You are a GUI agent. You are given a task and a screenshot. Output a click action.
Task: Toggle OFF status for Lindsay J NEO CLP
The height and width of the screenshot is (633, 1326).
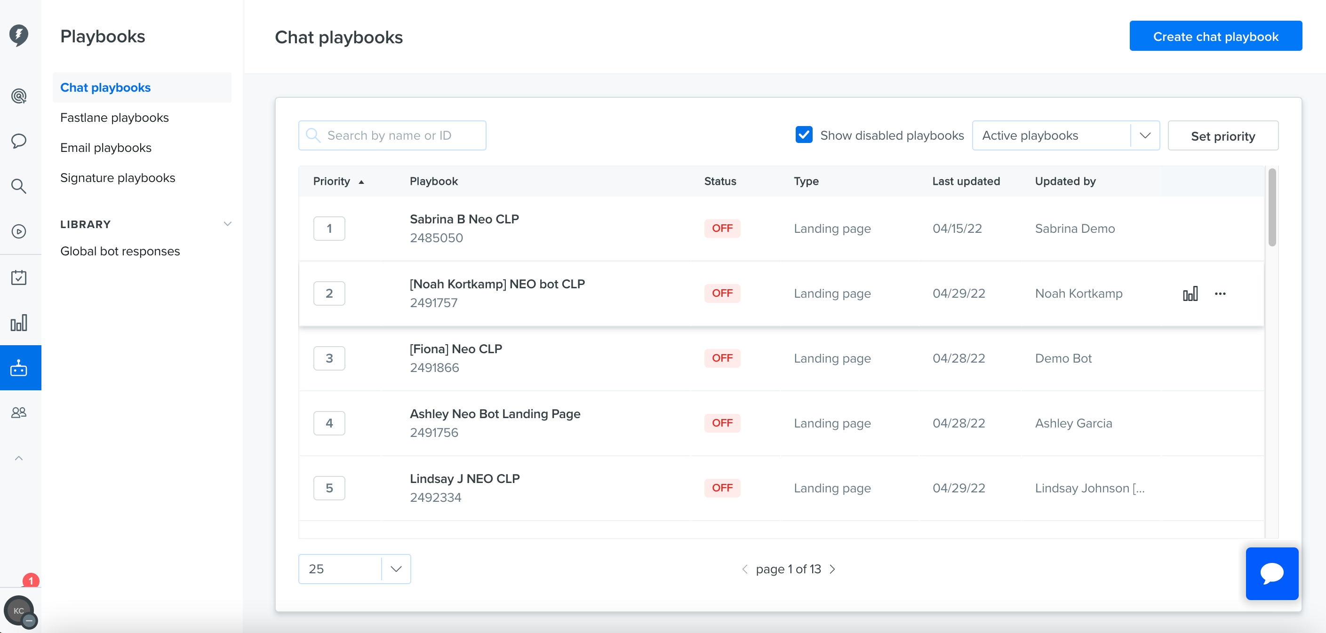click(722, 487)
